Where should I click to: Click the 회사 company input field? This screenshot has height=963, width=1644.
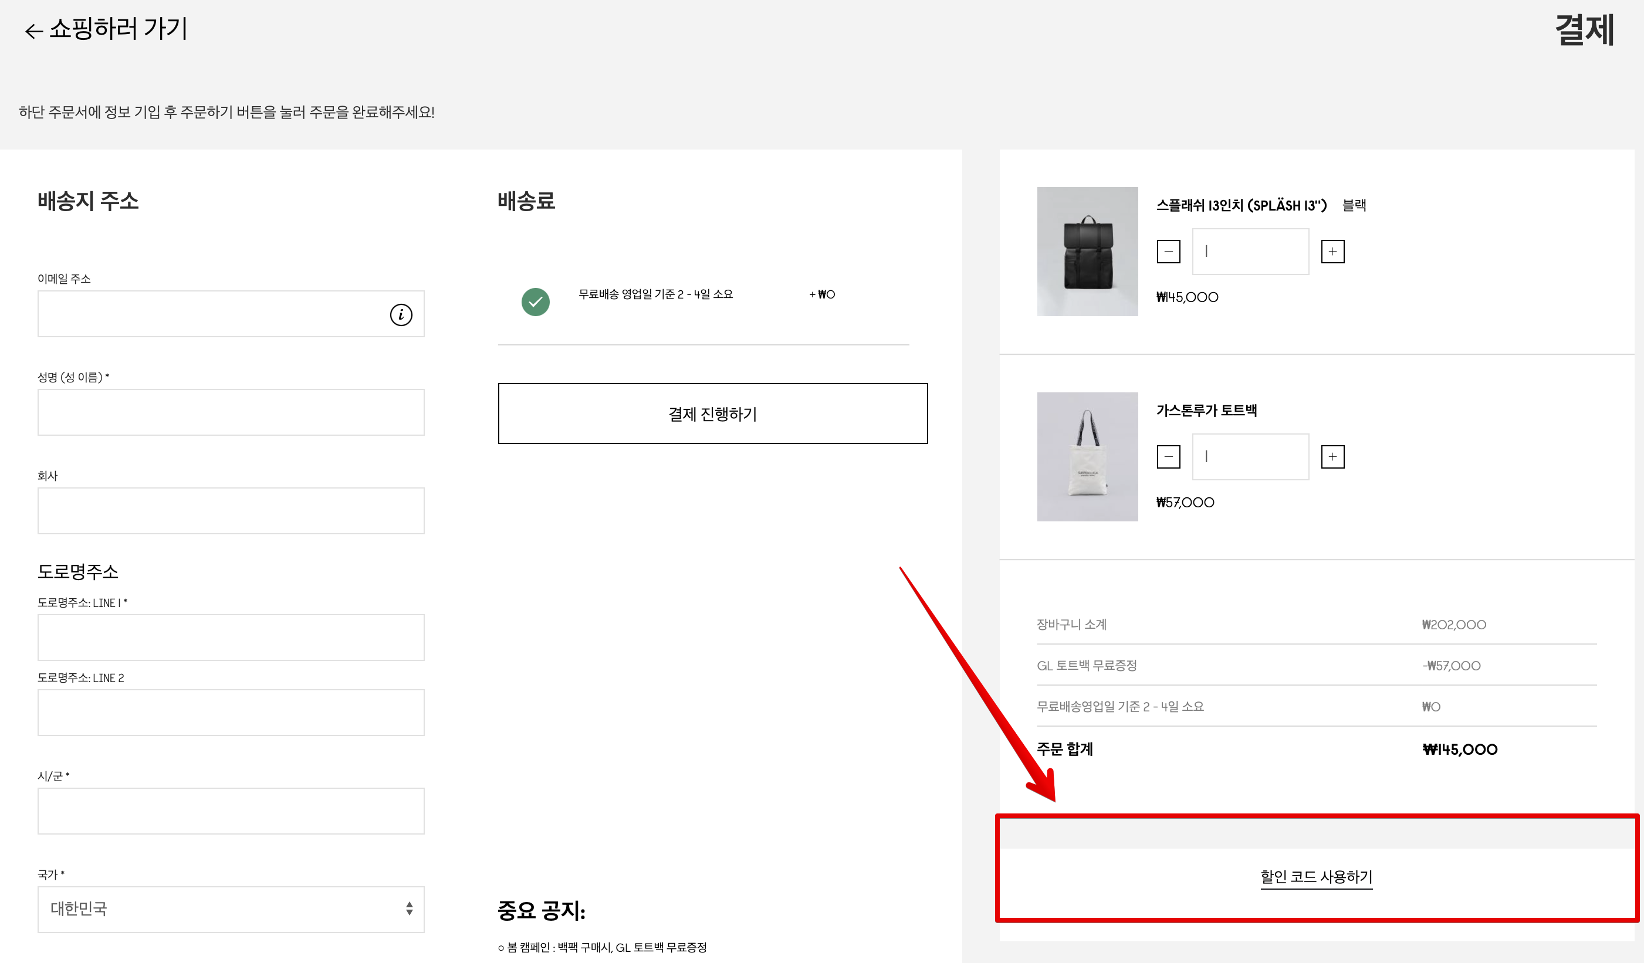click(231, 511)
